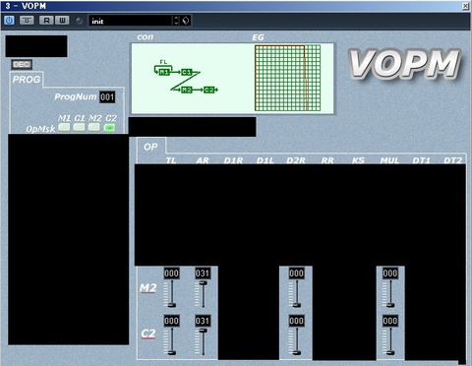Screen dimensions: 472x366
Task: Click the DT1 column header
Action: click(421, 160)
